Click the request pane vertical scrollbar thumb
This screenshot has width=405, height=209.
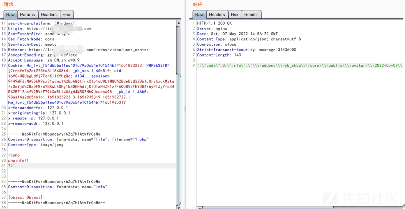(x=179, y=139)
